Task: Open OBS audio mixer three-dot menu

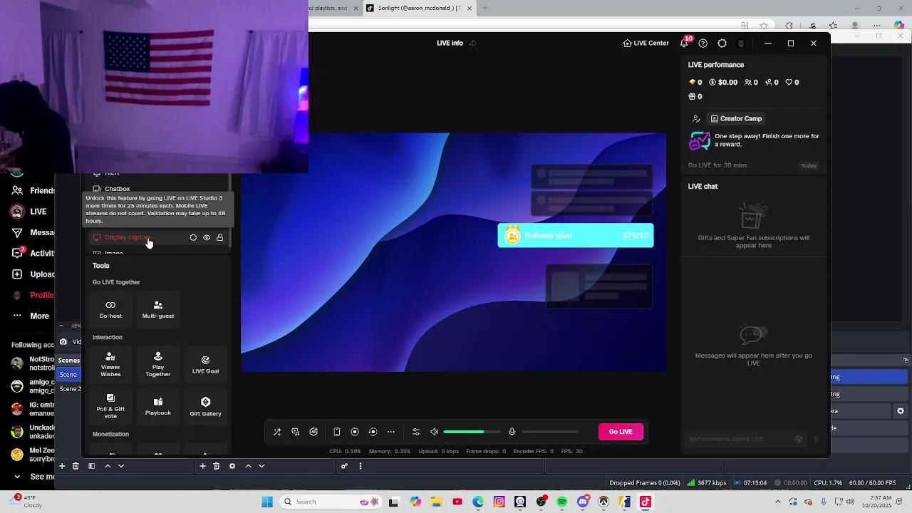Action: (x=361, y=466)
